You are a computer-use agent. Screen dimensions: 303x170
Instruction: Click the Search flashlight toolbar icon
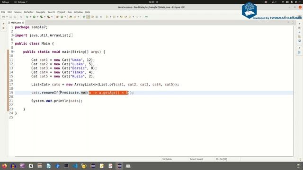[75, 17]
